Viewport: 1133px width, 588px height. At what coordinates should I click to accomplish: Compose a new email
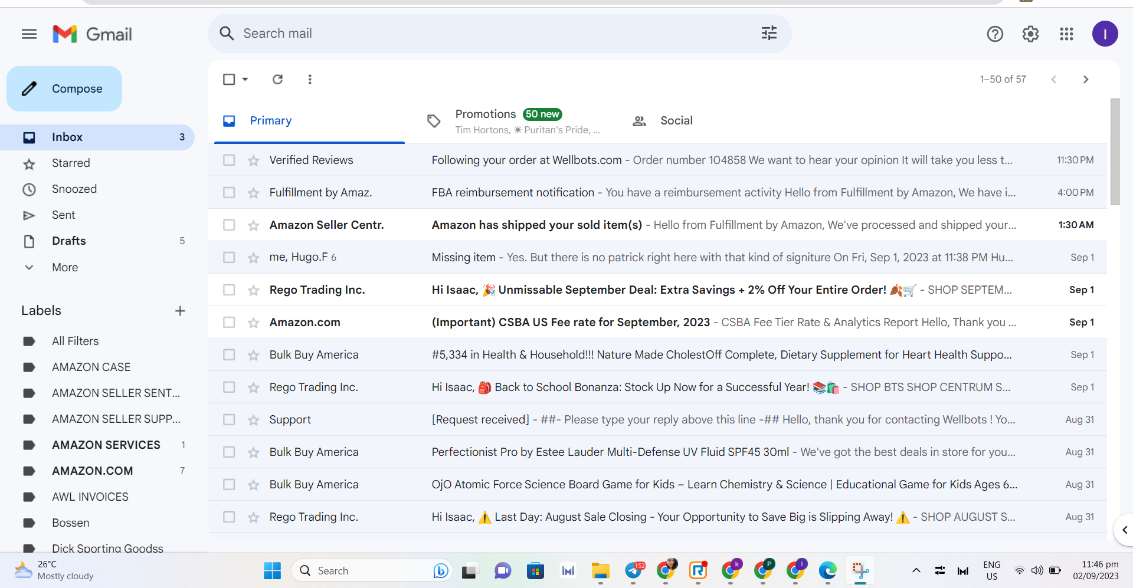point(64,88)
